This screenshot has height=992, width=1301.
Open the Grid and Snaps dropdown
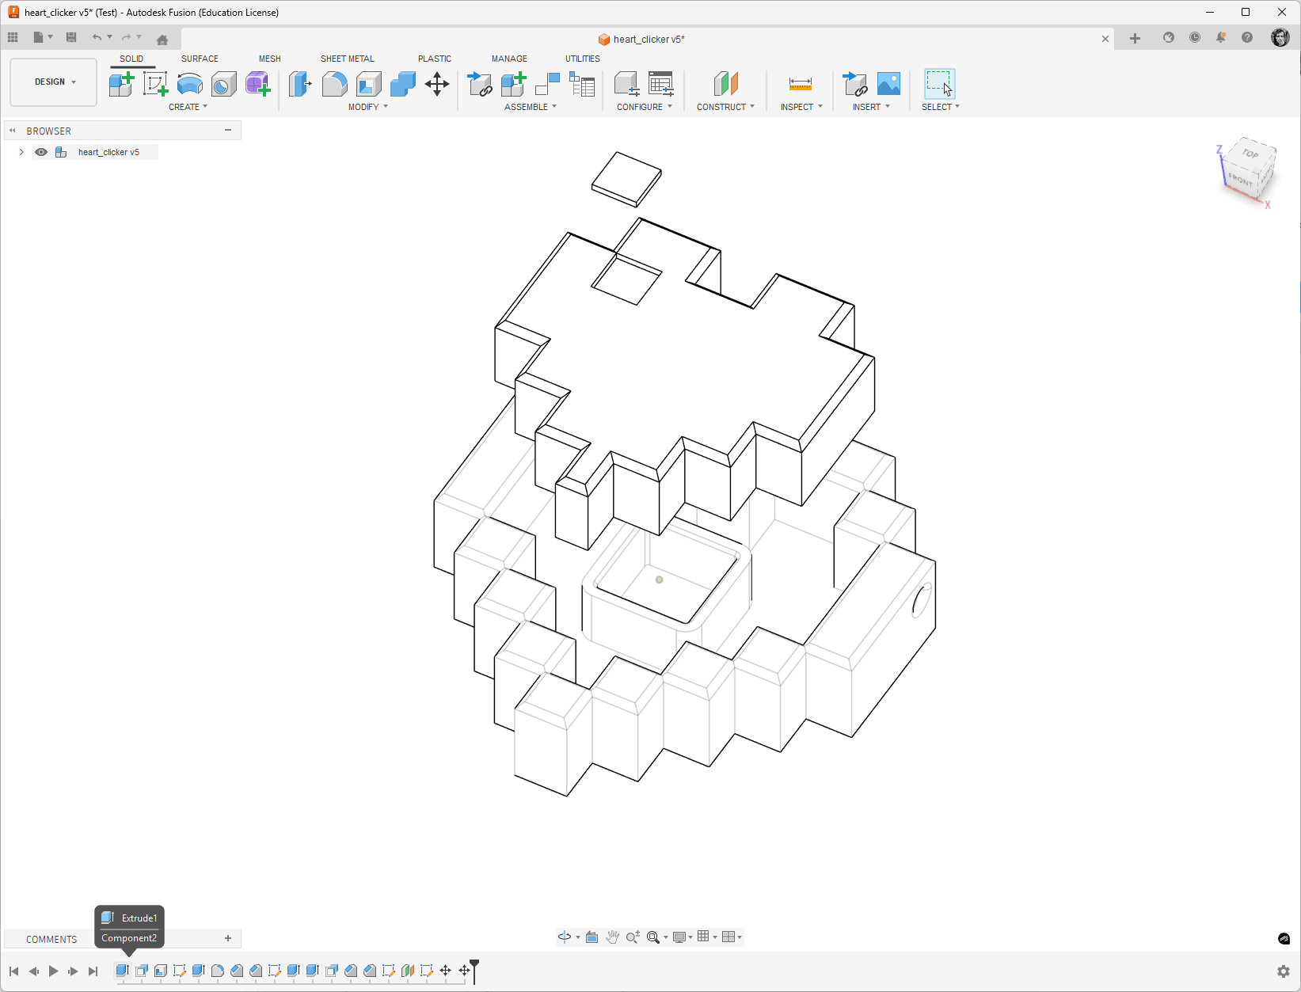point(706,937)
